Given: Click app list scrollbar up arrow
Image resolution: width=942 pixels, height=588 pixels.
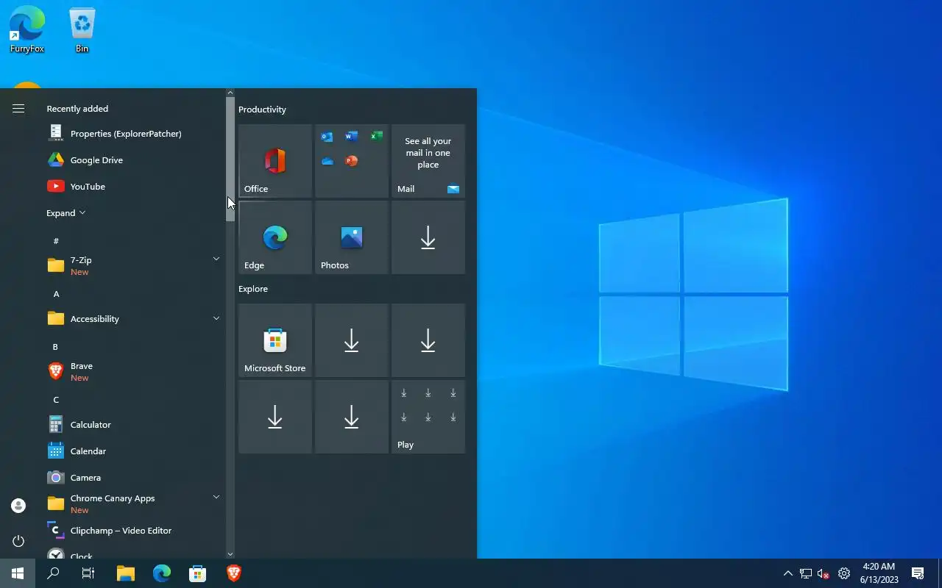Looking at the screenshot, I should coord(230,93).
